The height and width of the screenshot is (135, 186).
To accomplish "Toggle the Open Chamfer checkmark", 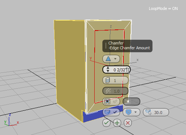I will [115, 102].
